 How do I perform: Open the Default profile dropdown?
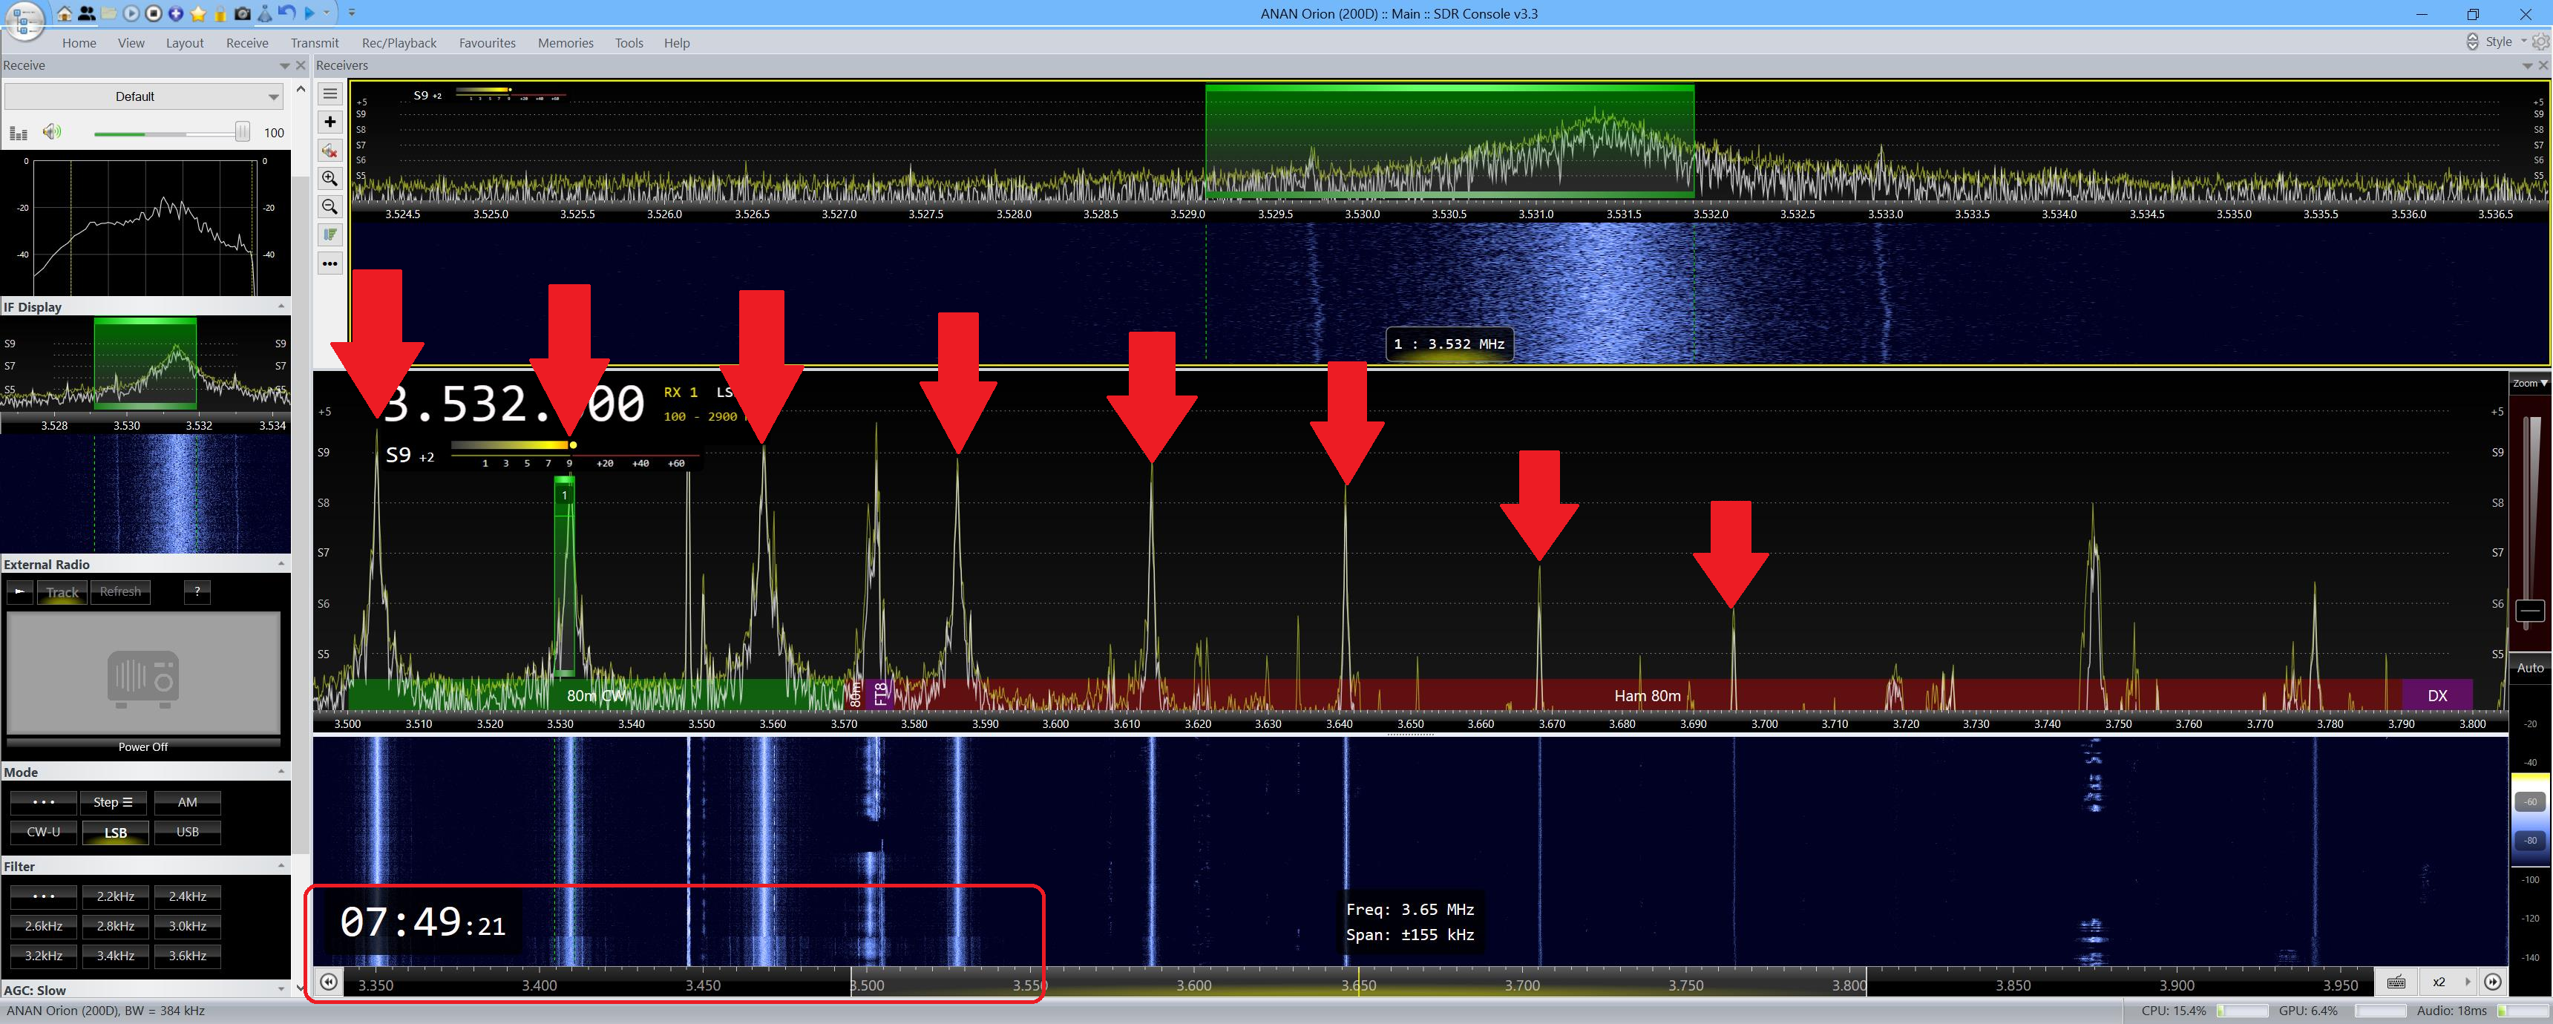pos(144,96)
